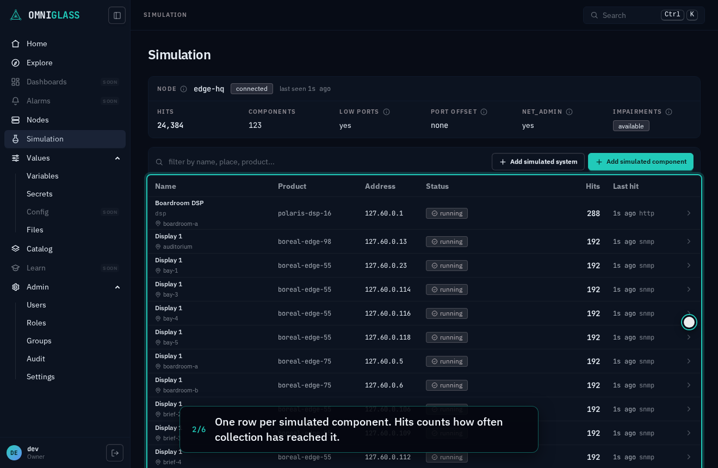The height and width of the screenshot is (468, 718).
Task: Click running badge for Boardroom DSP
Action: coord(447,213)
